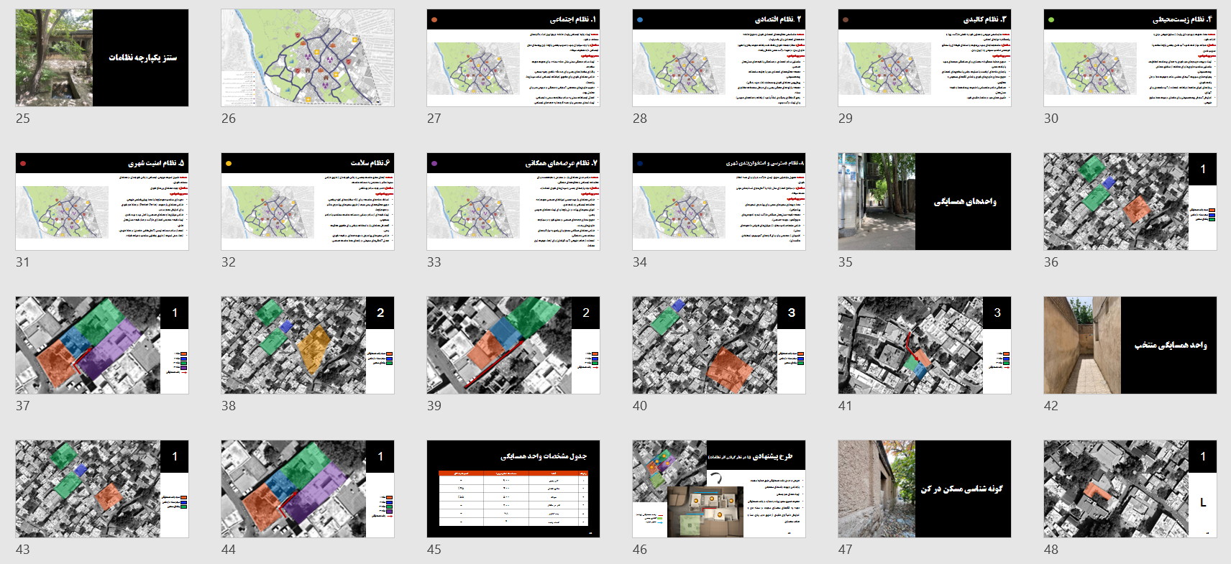Open slide 46 with the 3D model render
The height and width of the screenshot is (564, 1231).
click(719, 489)
